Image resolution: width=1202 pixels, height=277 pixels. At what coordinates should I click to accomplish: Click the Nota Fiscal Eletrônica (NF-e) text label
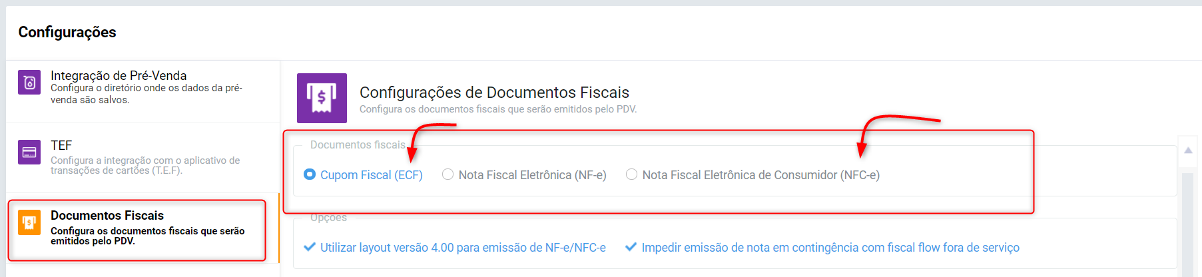point(533,175)
